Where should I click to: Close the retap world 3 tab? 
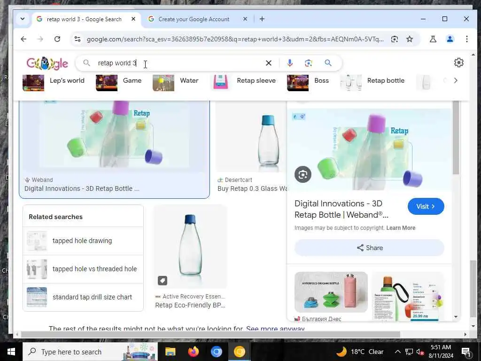(133, 19)
